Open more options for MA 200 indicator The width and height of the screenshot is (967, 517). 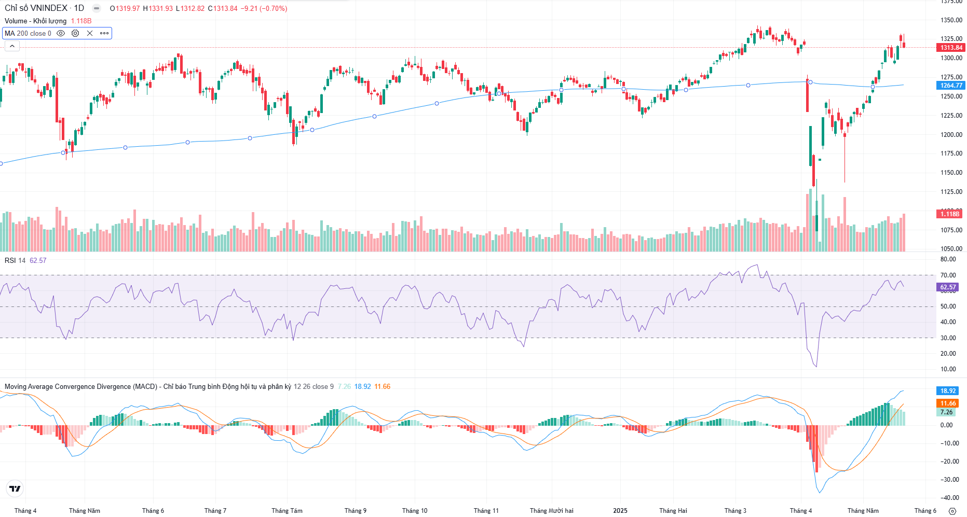coord(104,33)
